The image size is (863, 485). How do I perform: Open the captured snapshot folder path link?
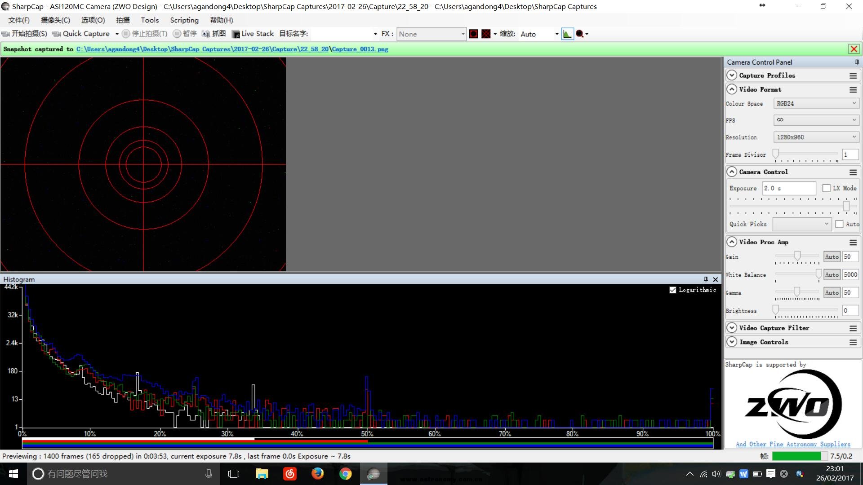coord(202,49)
